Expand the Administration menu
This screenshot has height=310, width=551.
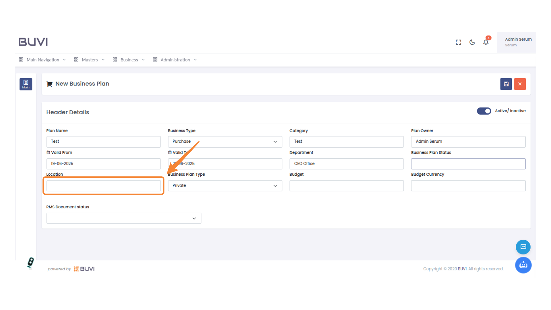pyautogui.click(x=175, y=60)
